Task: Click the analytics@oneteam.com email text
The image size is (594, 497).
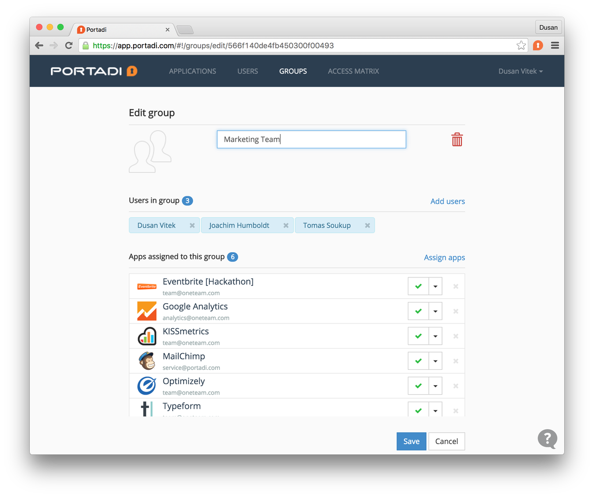Action: (x=196, y=318)
